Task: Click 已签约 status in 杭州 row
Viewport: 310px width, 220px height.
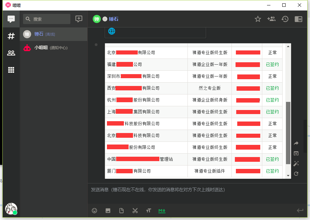Action: (272, 100)
